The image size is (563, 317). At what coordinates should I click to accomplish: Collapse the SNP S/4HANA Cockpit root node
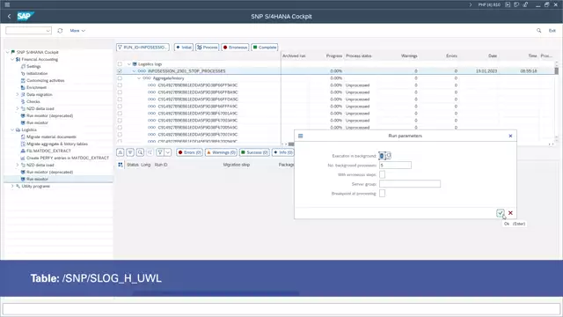[x=8, y=52]
